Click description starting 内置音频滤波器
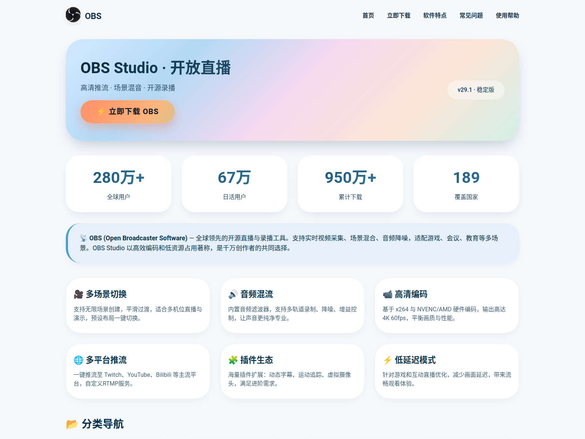This screenshot has width=585, height=439. [292, 314]
